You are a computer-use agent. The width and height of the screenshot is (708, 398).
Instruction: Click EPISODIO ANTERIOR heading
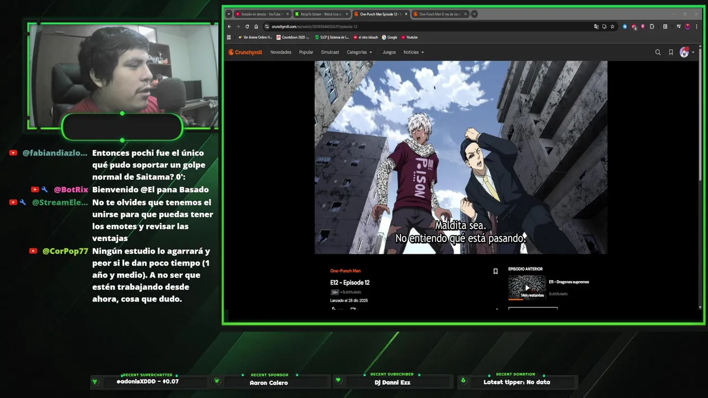pyautogui.click(x=525, y=269)
